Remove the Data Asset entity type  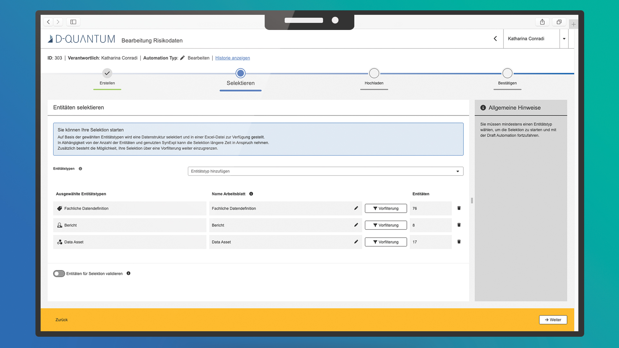pyautogui.click(x=459, y=242)
